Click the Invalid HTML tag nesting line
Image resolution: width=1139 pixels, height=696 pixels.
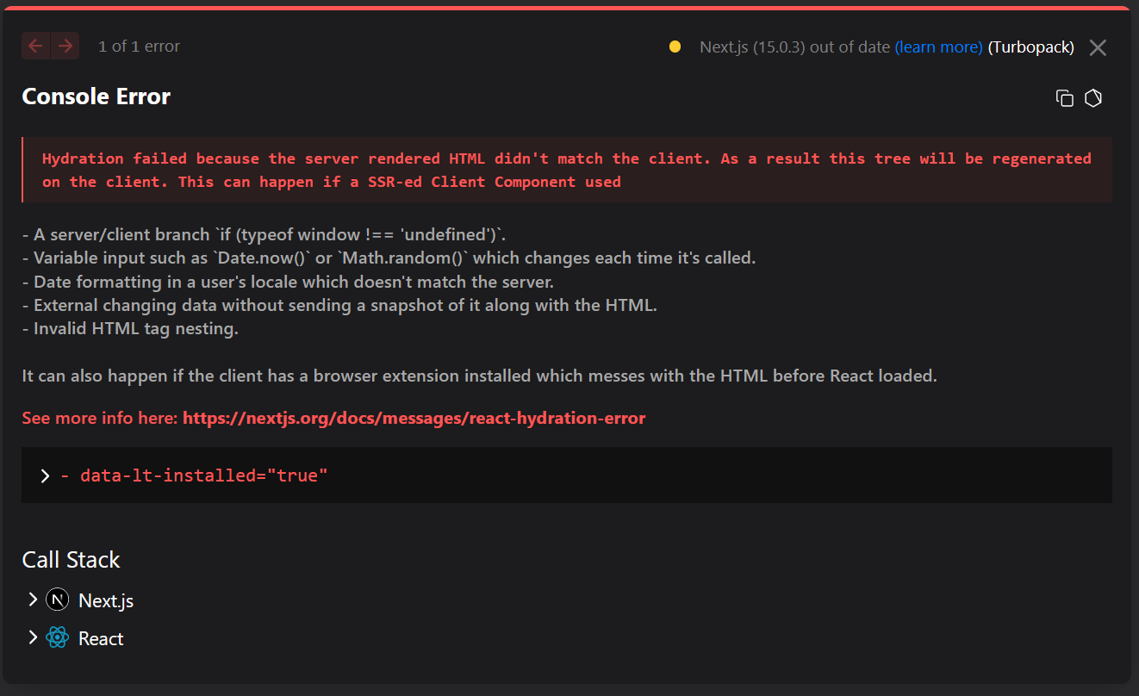pyautogui.click(x=130, y=329)
